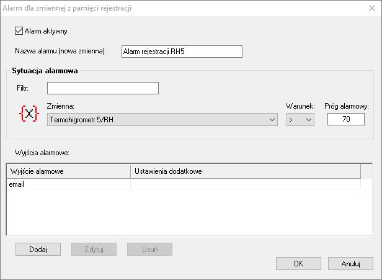The width and height of the screenshot is (382, 280).
Task: Focus the Nazwa alarmu name field
Action: pos(182,52)
